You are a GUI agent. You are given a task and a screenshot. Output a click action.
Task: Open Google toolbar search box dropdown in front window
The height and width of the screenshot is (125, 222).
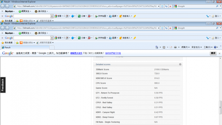pyautogui.click(x=52, y=38)
